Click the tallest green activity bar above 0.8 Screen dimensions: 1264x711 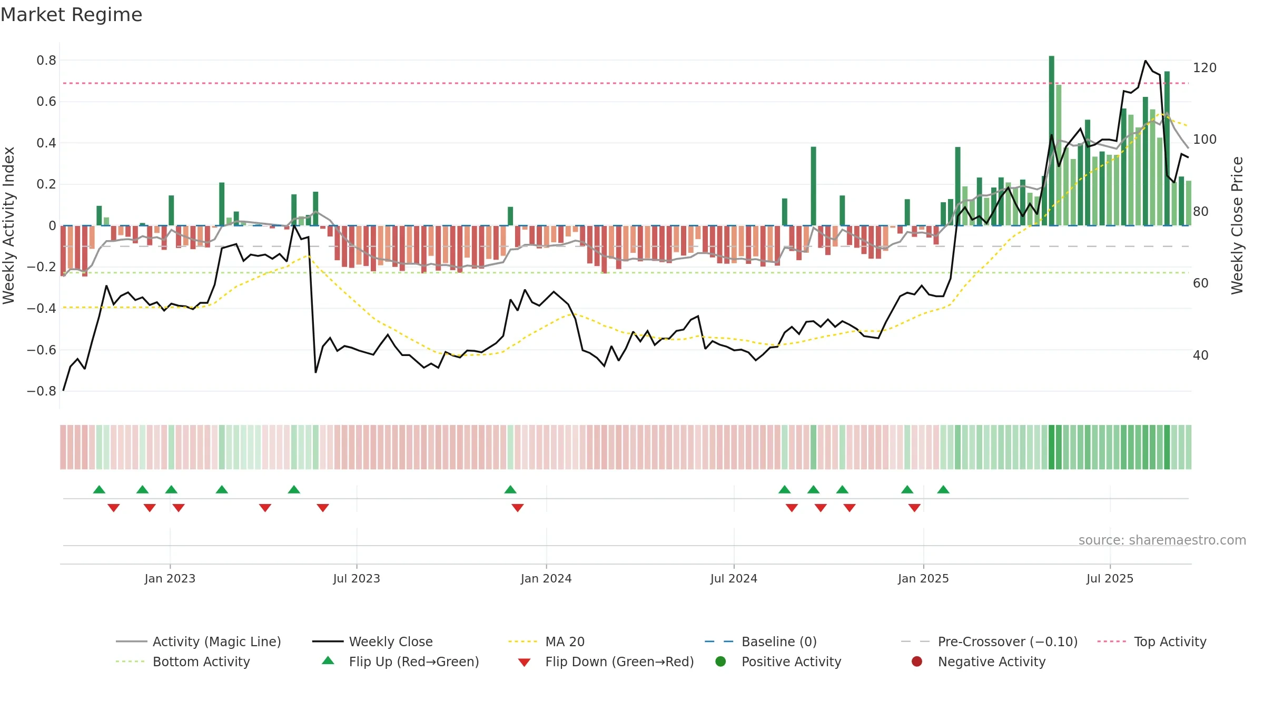(x=1051, y=141)
